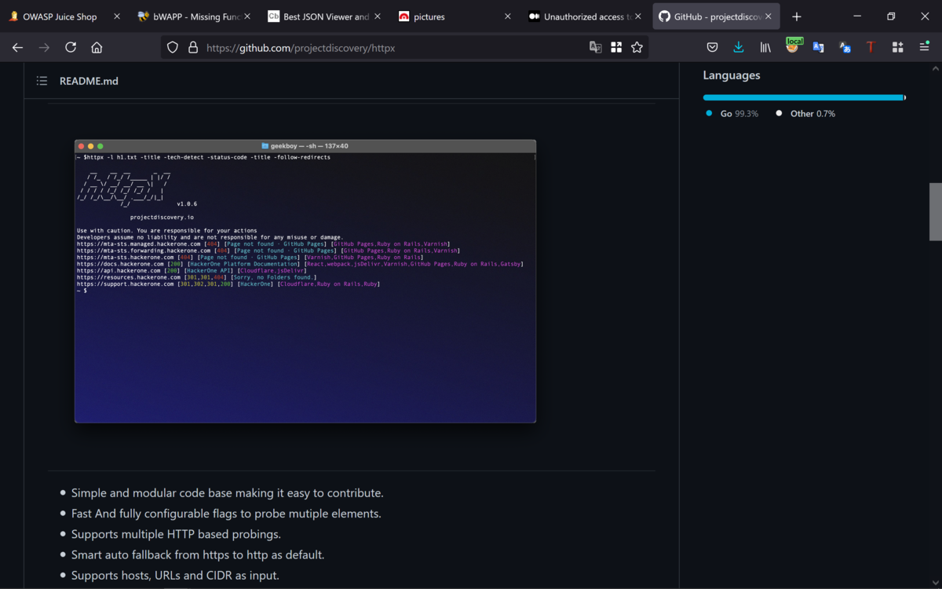This screenshot has width=942, height=589.
Task: Bookmark this page with the star
Action: click(637, 48)
